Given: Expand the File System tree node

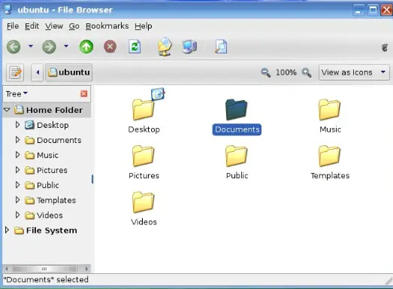Looking at the screenshot, I should coord(7,230).
